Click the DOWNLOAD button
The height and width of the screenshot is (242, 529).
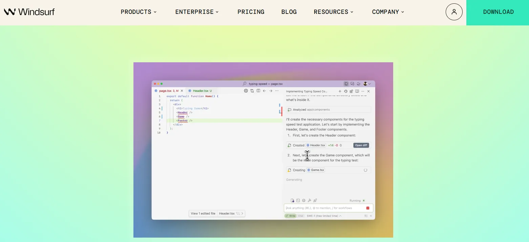coord(498,13)
